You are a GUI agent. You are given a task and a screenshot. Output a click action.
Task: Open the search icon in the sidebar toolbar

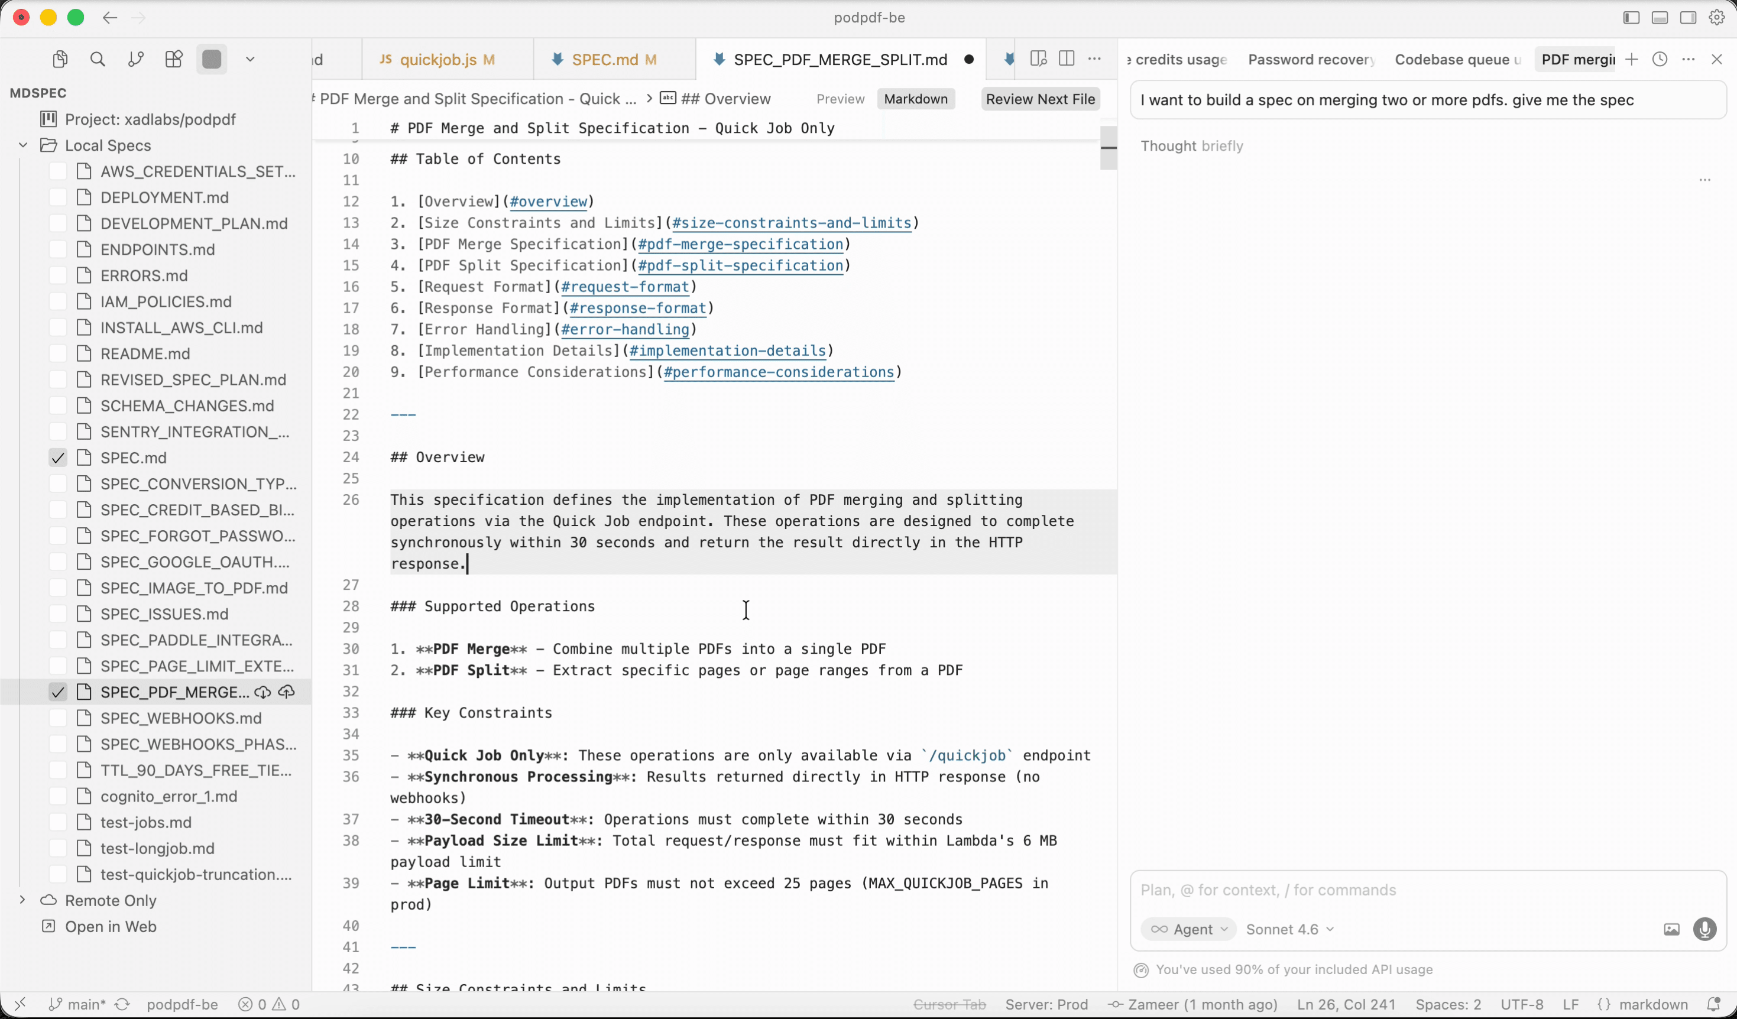coord(98,59)
